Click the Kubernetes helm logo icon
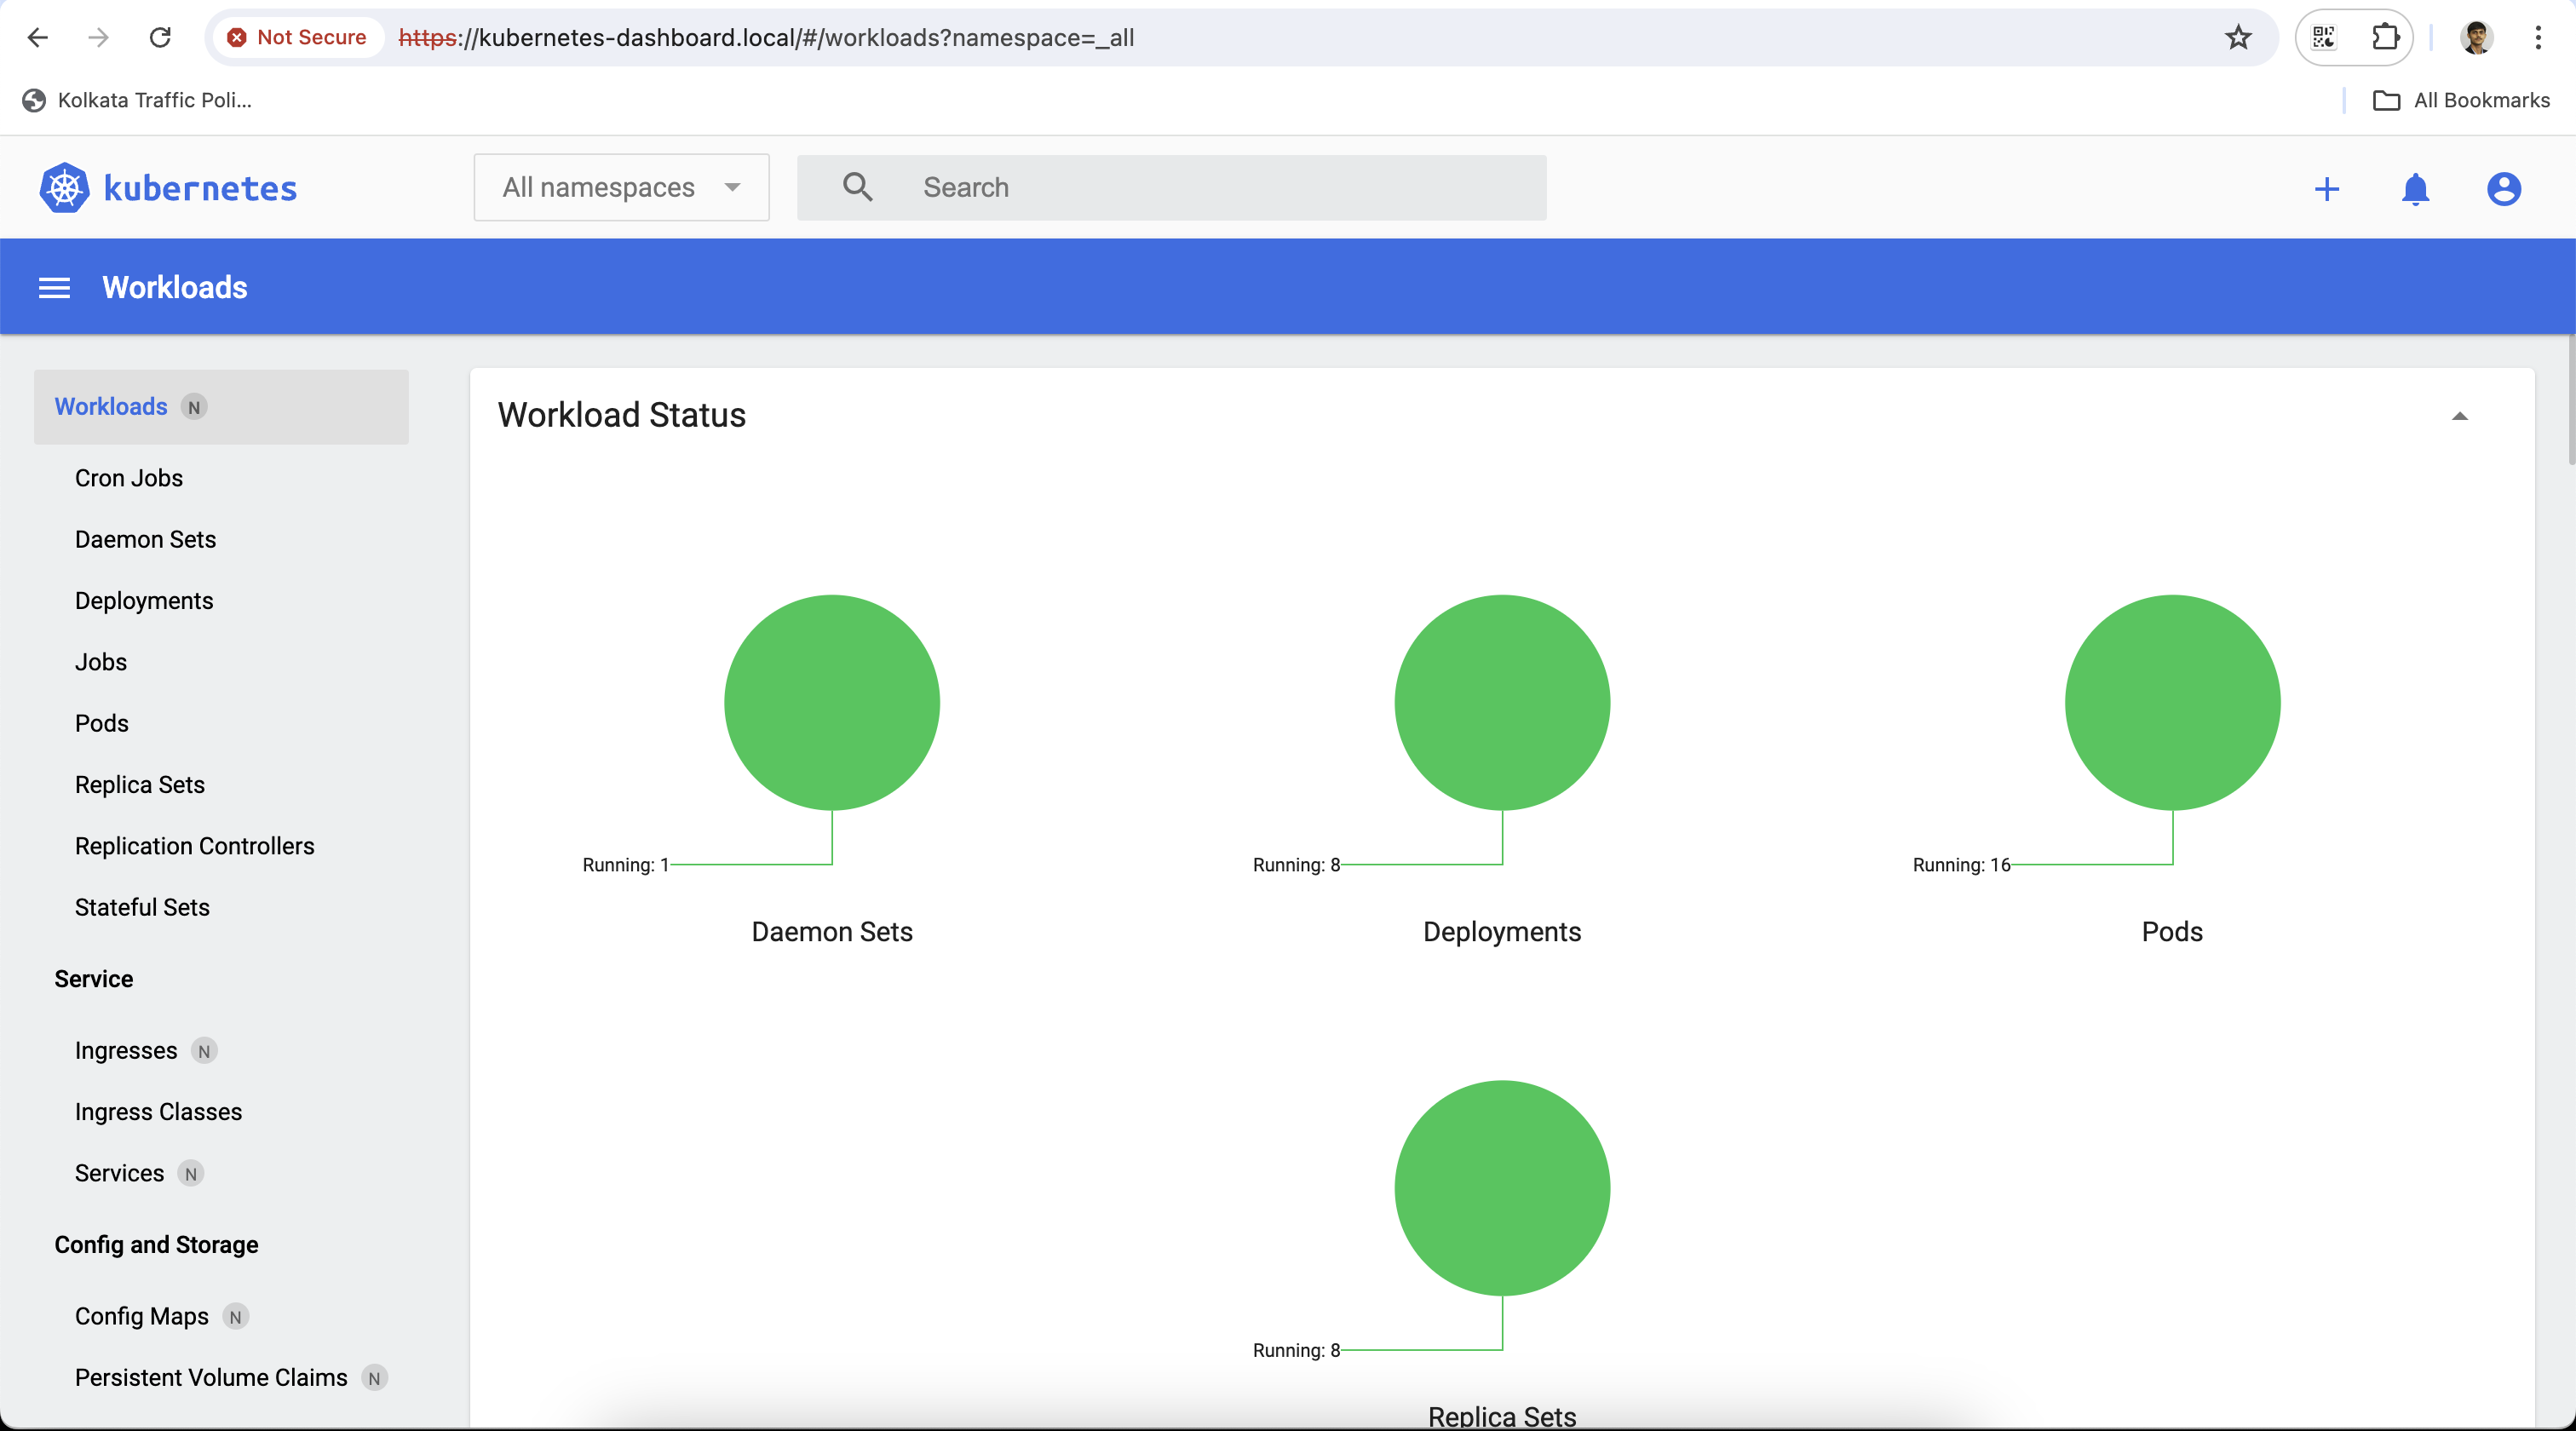The image size is (2576, 1431). [64, 188]
